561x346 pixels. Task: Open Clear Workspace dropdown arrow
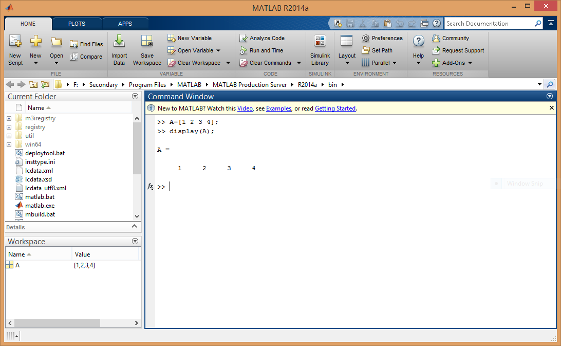click(228, 63)
